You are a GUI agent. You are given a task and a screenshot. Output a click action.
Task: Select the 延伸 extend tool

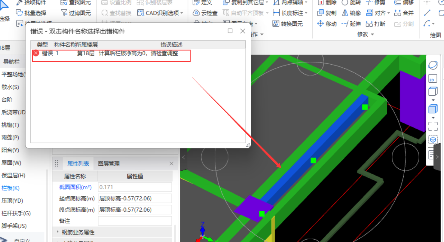pos(351,24)
